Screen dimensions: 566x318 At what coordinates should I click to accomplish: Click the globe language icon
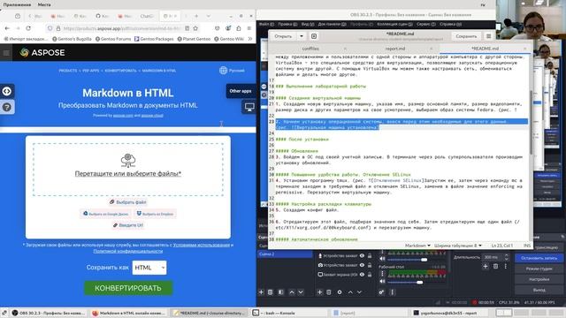pyautogui.click(x=224, y=71)
